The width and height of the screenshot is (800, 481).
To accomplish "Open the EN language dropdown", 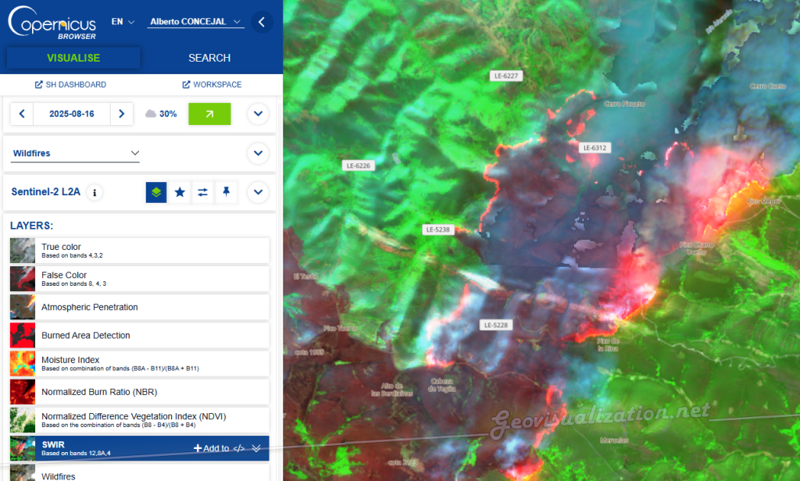I will [123, 22].
